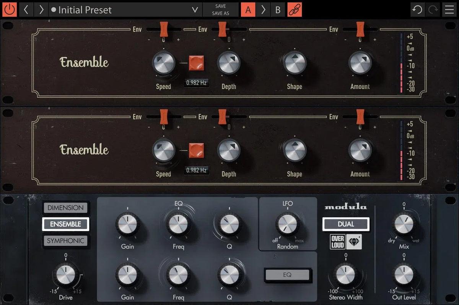This screenshot has width=459, height=305.
Task: Select the DIMENSION mode
Action: (x=65, y=208)
